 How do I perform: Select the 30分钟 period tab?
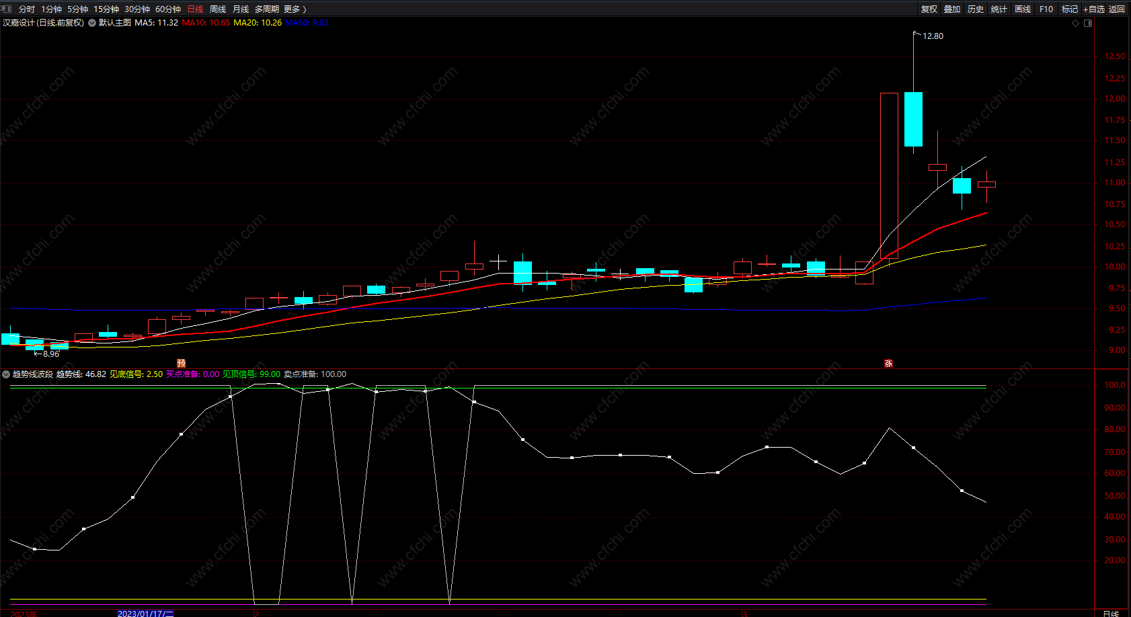137,9
